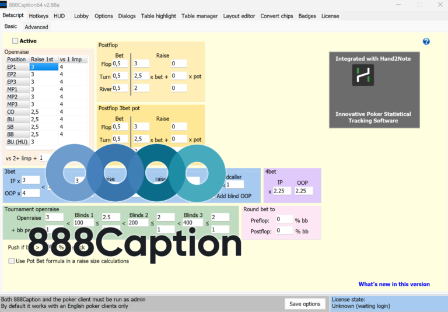Viewport: 448px width, 312px height.
Task: Open the Hotkeys tab
Action: pos(38,16)
